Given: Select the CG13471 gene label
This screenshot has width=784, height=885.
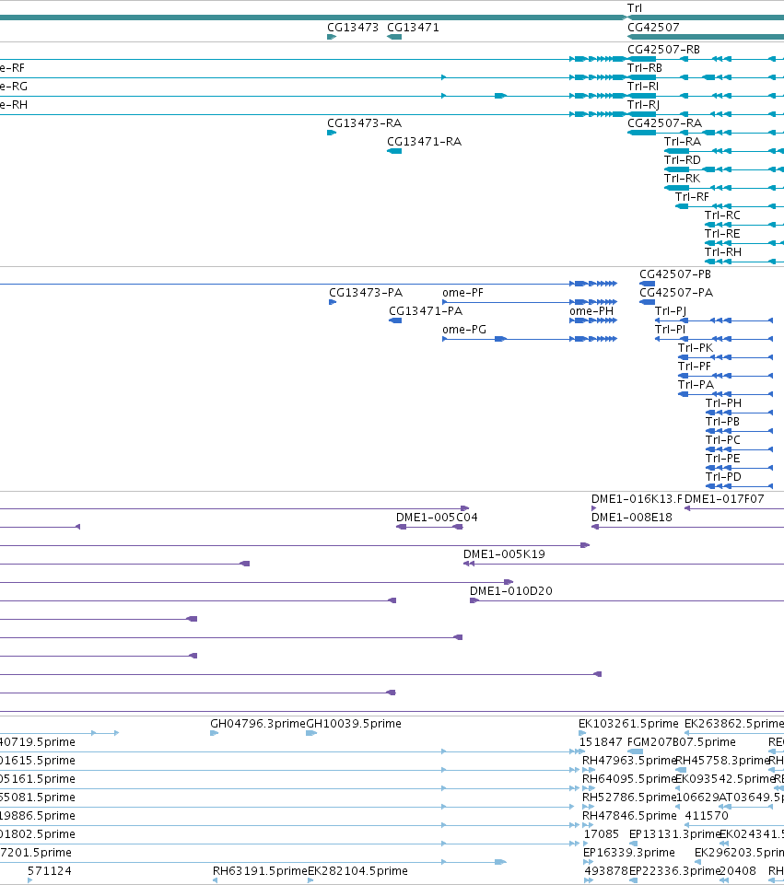Looking at the screenshot, I should click(413, 27).
